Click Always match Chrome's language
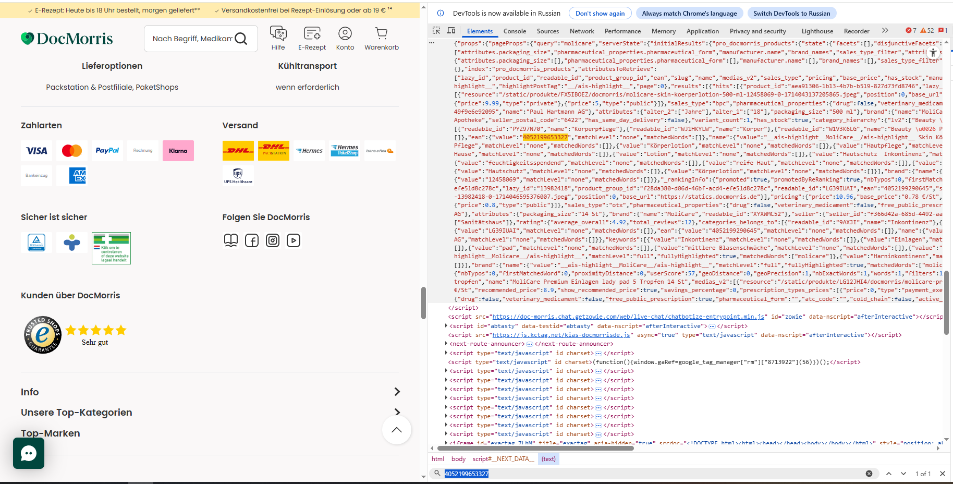953x484 pixels. tap(689, 13)
